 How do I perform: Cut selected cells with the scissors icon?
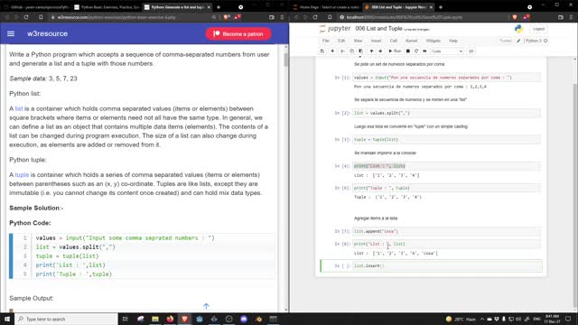pyautogui.click(x=342, y=51)
